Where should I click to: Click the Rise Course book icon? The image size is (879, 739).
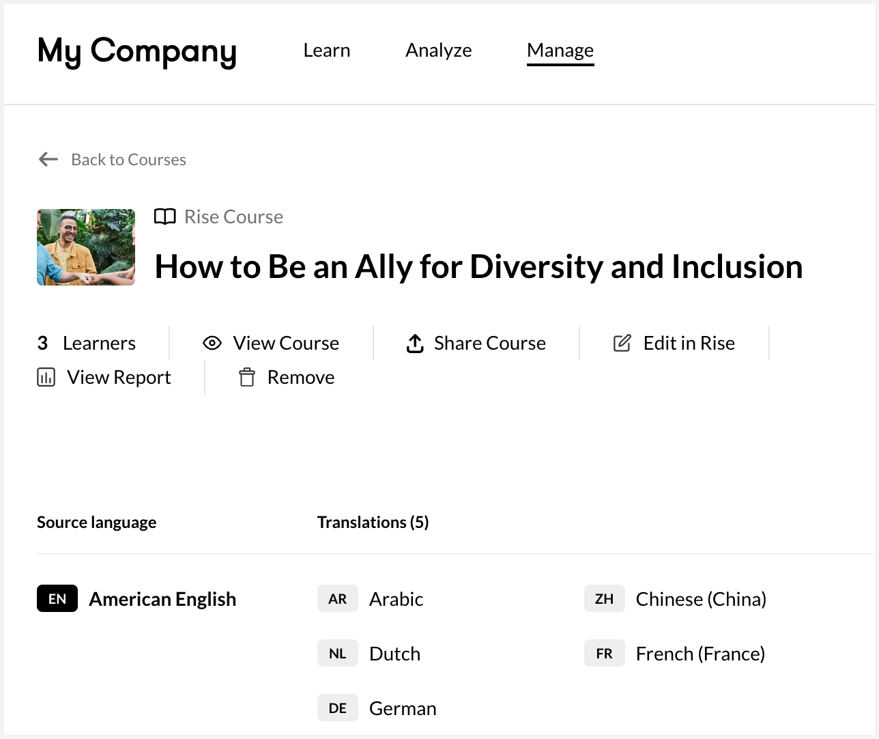(x=165, y=217)
